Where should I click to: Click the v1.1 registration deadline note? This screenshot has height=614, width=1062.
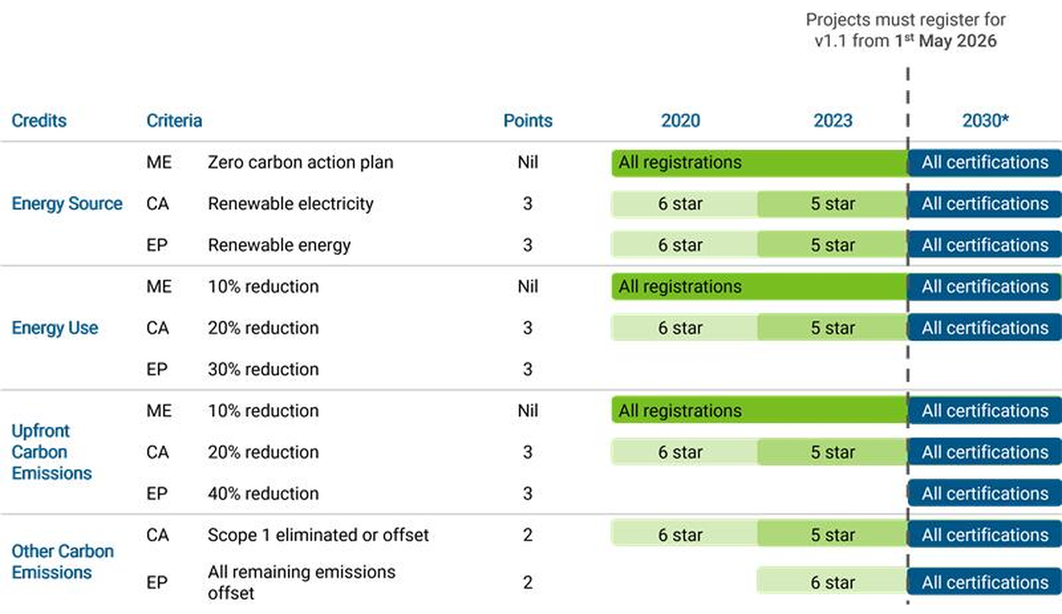pyautogui.click(x=906, y=30)
